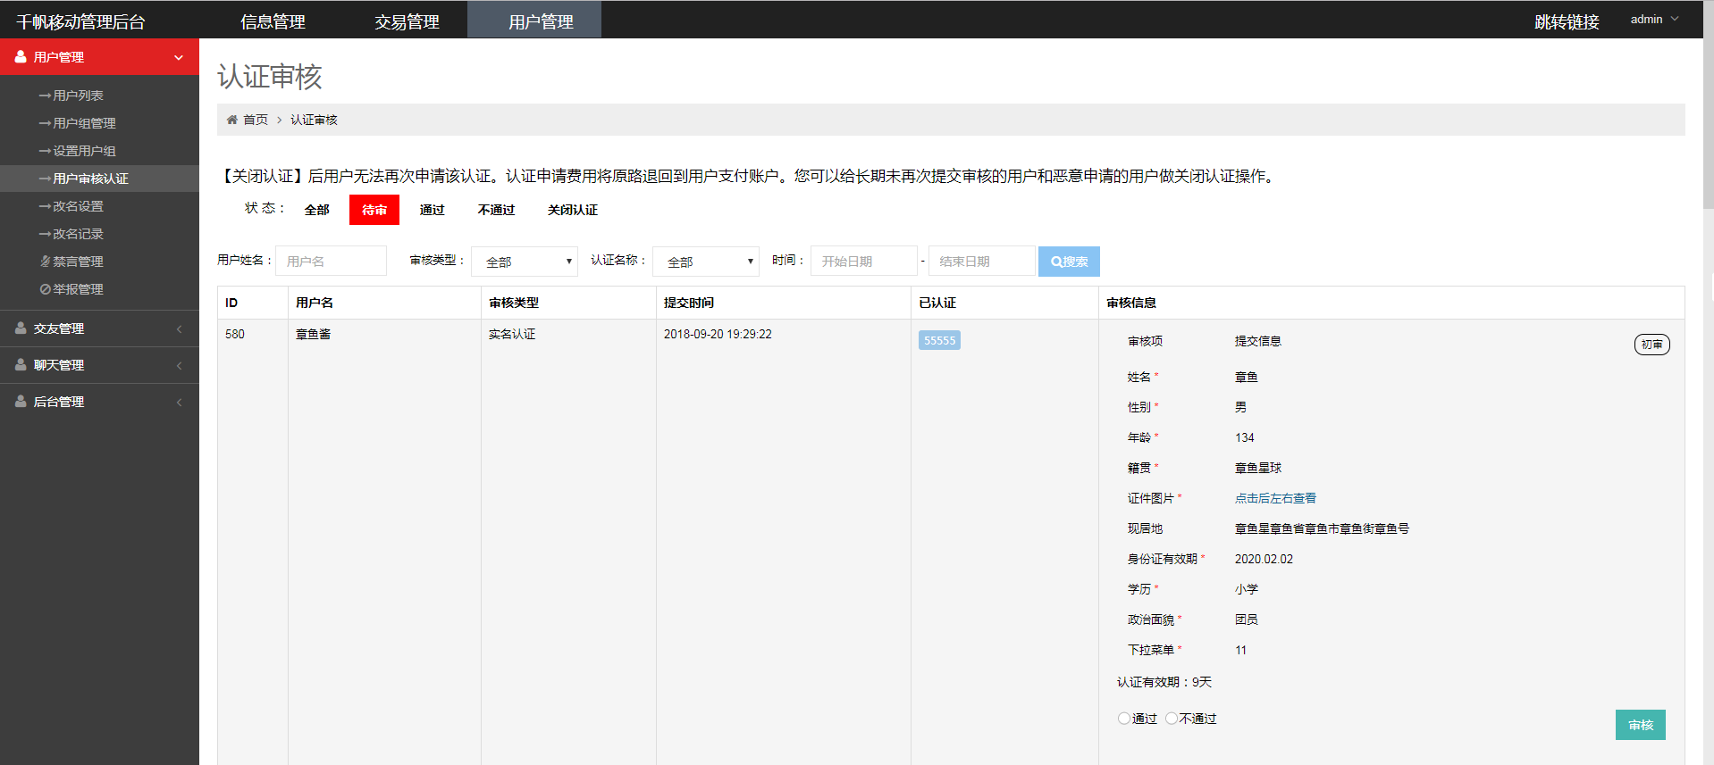Filter status by 全部
1714x765 pixels.
point(316,210)
